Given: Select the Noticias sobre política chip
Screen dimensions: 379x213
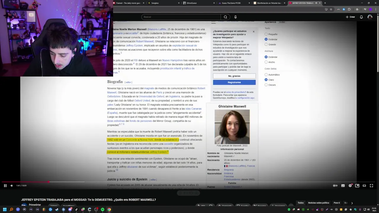Looking at the screenshot, I should (319, 203).
